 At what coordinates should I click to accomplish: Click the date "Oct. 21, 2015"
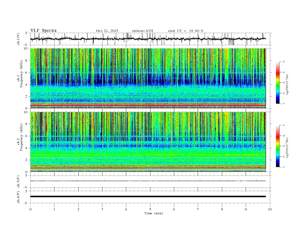point(107,31)
